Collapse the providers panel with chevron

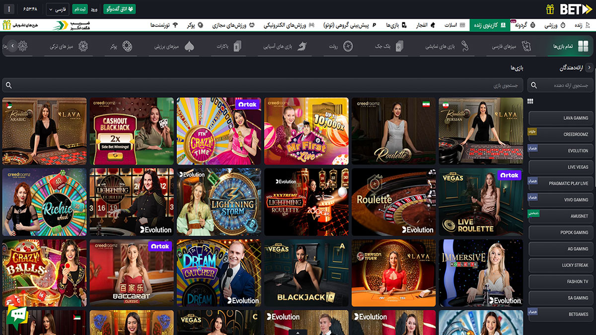click(x=589, y=68)
